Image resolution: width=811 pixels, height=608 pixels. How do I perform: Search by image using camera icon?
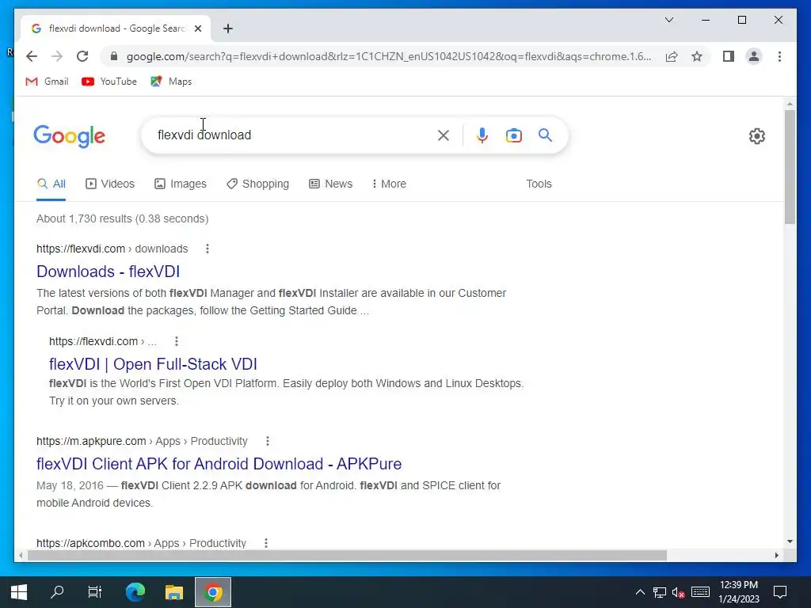pos(513,135)
